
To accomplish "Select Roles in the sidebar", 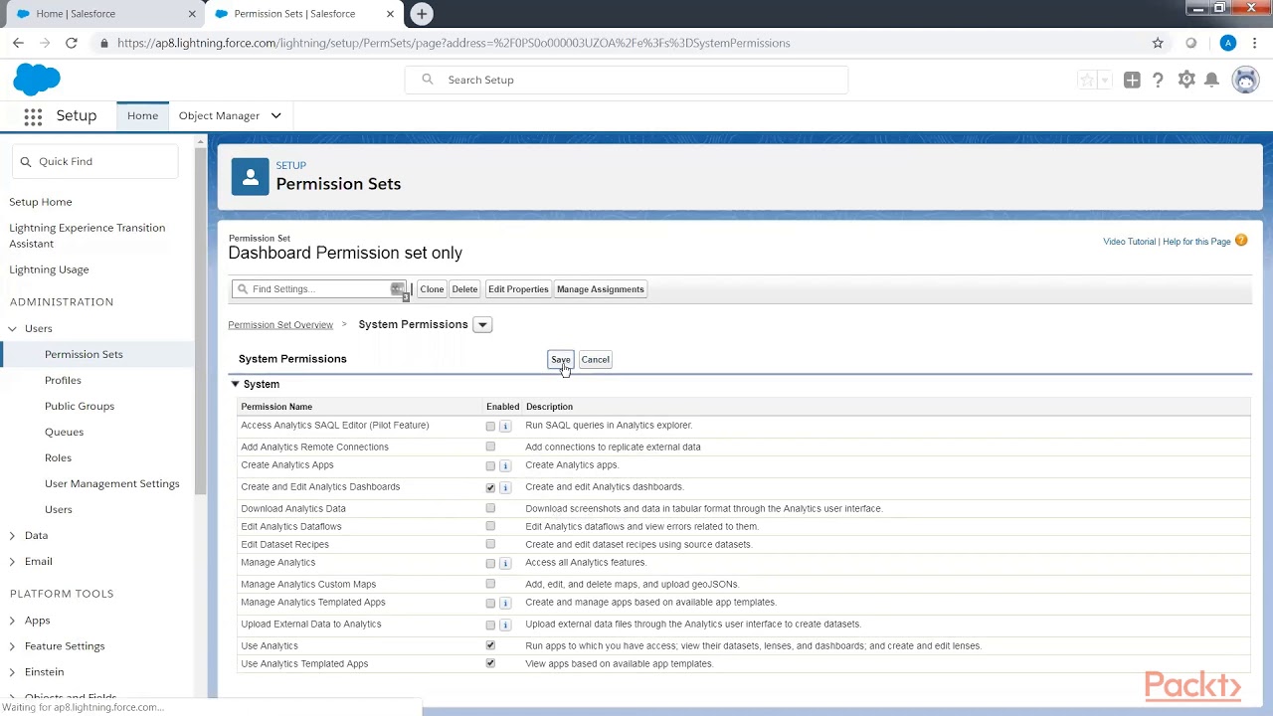I will (58, 457).
